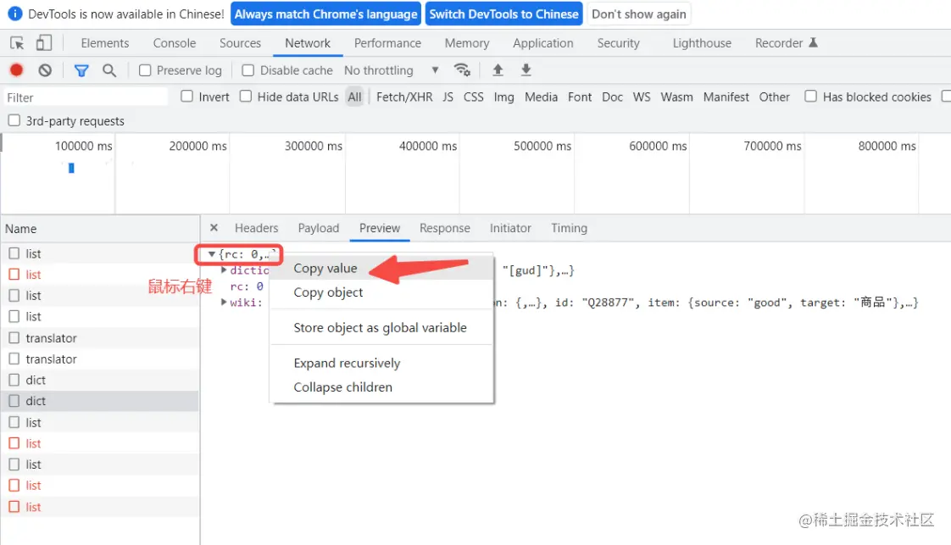
Task: Open the Lighthouse panel tab
Action: [702, 43]
